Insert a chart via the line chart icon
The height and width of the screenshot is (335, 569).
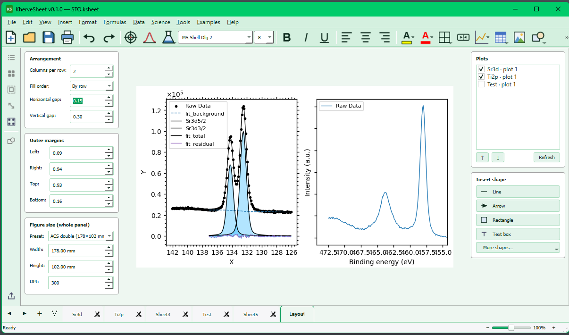coord(481,38)
